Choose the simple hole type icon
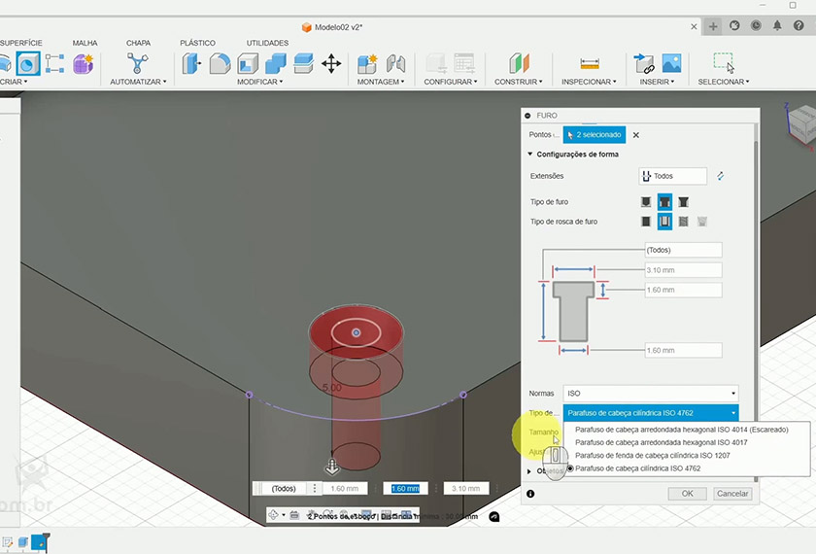 (x=646, y=202)
